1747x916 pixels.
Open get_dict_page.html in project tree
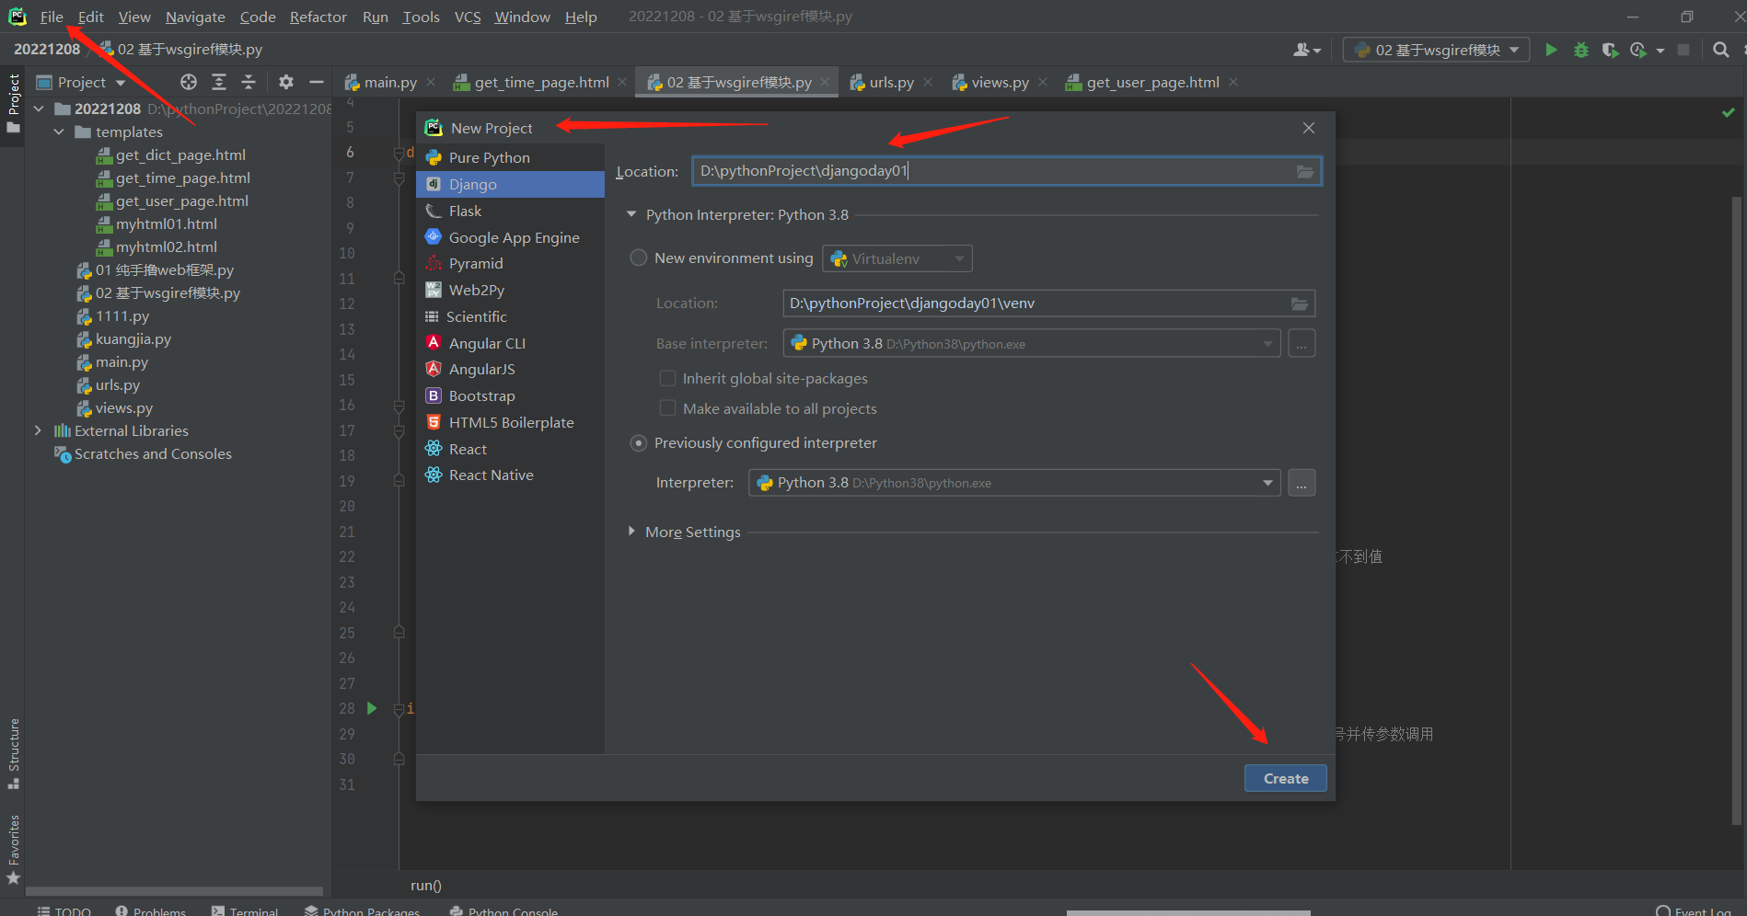coord(180,155)
